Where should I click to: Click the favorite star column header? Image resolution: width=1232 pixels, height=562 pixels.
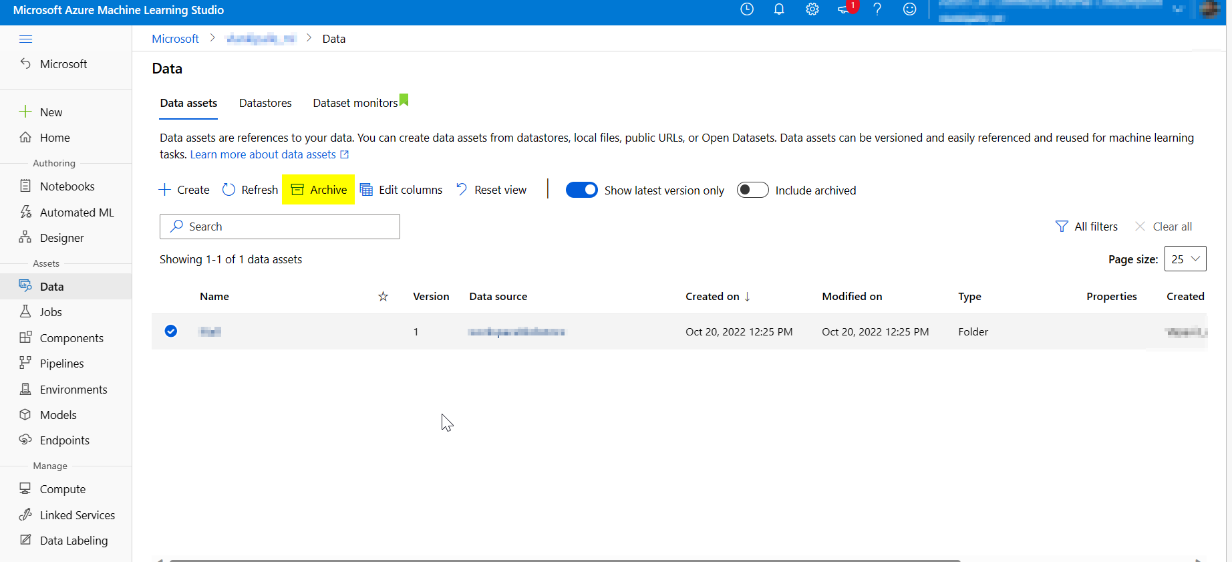pos(383,296)
